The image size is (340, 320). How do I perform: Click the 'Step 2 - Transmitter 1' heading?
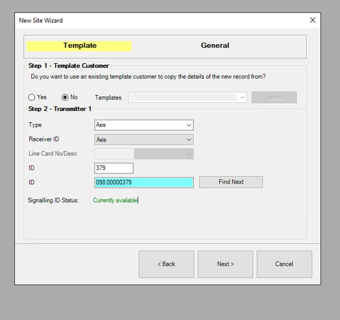tap(60, 109)
